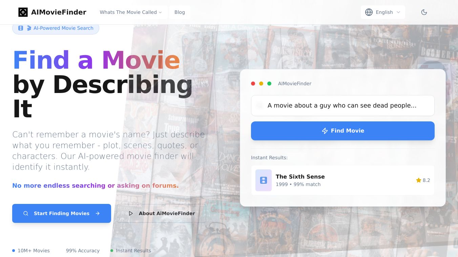458x257 pixels.
Task: Click the 1999 • 99% match text
Action: (x=298, y=184)
